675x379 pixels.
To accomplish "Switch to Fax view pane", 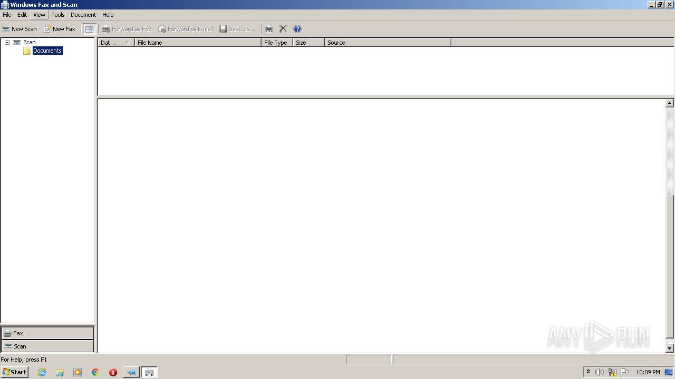I will tap(47, 333).
